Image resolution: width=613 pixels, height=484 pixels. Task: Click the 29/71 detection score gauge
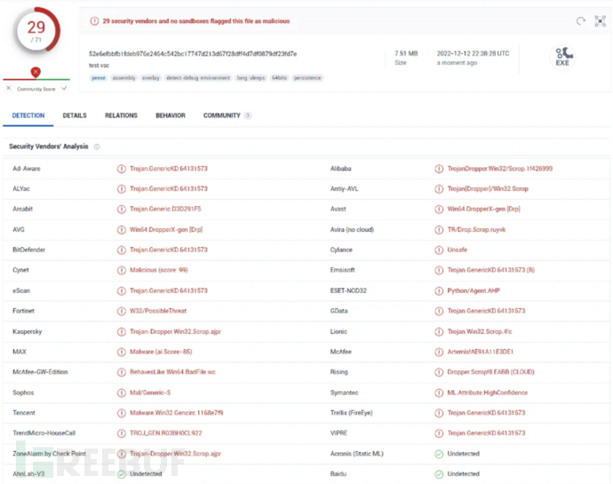[36, 31]
